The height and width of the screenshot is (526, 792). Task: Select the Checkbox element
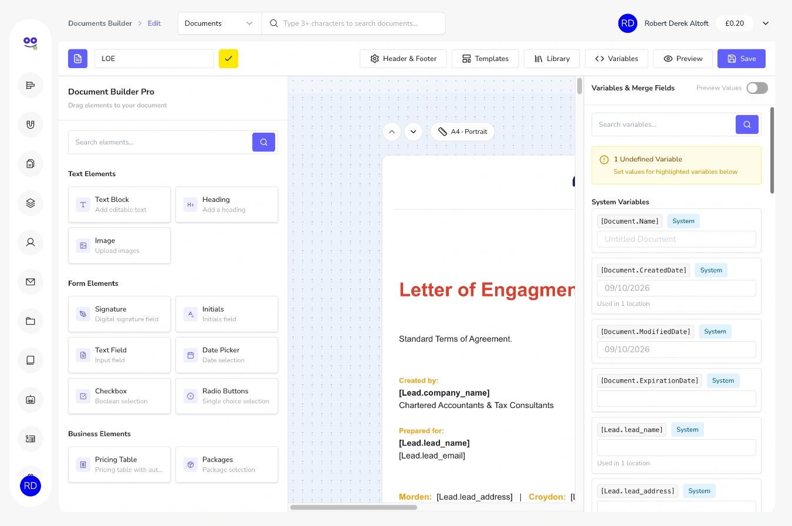point(119,396)
